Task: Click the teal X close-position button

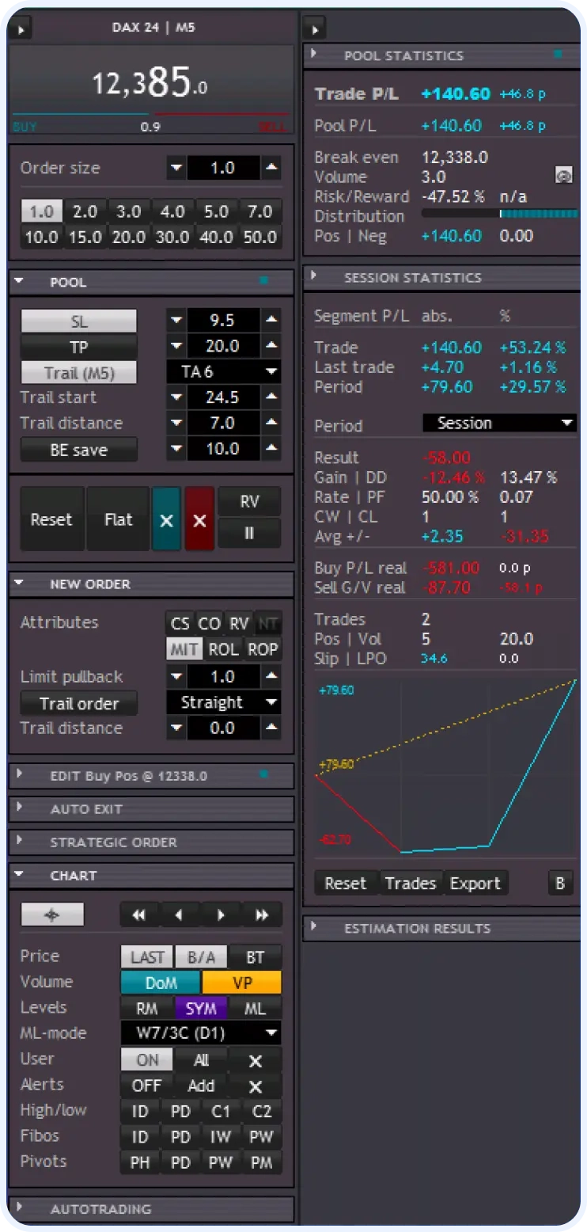Action: [166, 520]
